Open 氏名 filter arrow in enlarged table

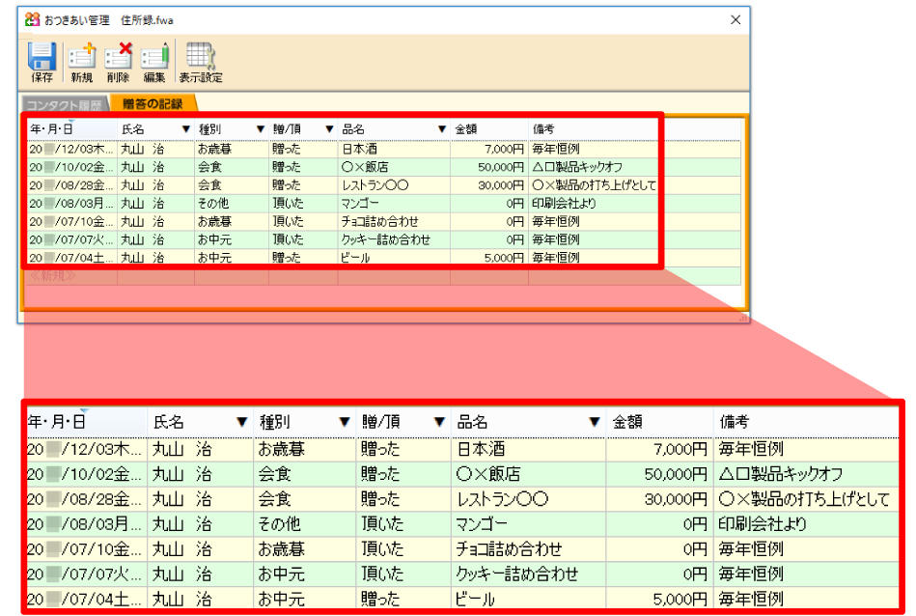pos(242,421)
